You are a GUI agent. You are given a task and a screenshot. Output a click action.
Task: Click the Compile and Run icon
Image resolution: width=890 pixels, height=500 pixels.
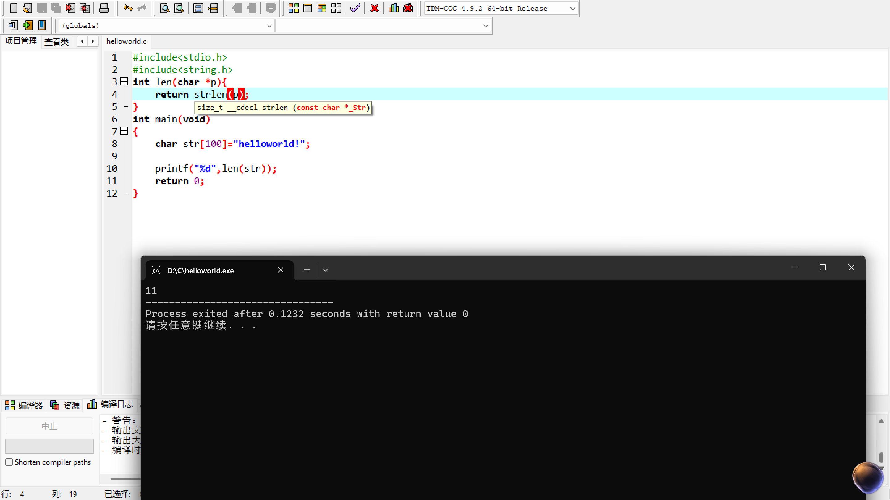[x=322, y=8]
